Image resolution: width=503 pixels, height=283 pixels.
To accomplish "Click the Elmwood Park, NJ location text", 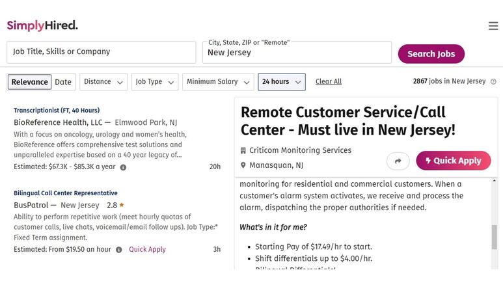I will 146,122.
